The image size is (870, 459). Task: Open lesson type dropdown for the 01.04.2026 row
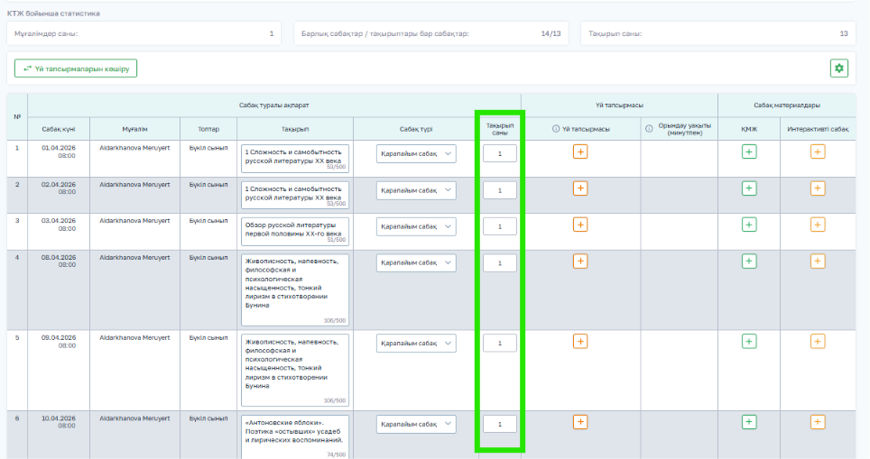click(x=416, y=153)
